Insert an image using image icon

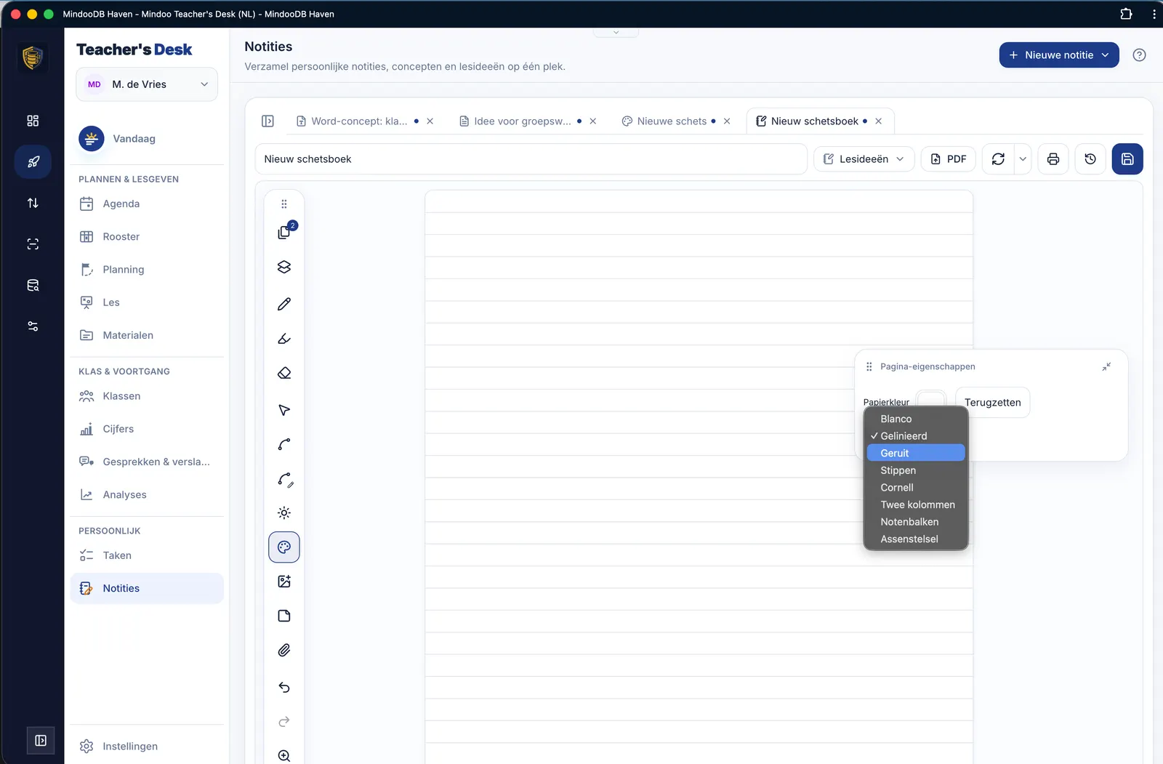(284, 582)
